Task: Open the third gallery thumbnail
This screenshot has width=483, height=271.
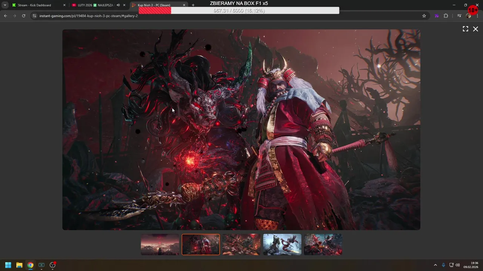Action: pos(241,245)
